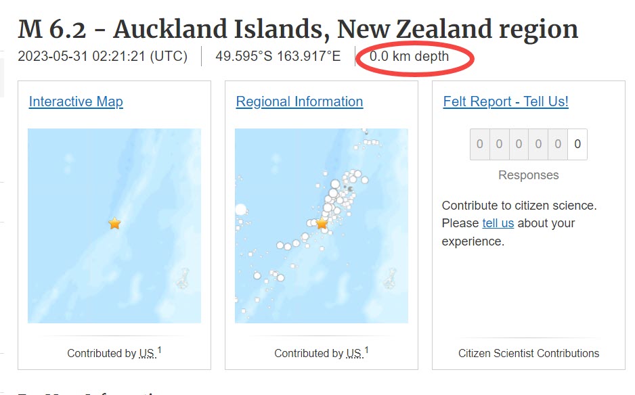This screenshot has height=395, width=635.
Task: Open the Interactive Map thumbnail image
Action: coord(114,226)
